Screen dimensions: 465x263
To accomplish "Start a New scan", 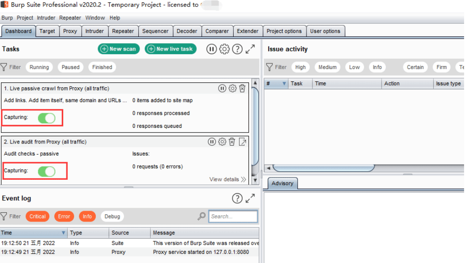I will click(118, 49).
